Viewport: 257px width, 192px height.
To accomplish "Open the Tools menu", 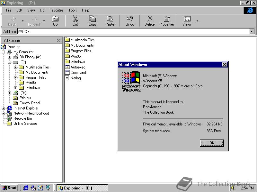I will coord(73,10).
